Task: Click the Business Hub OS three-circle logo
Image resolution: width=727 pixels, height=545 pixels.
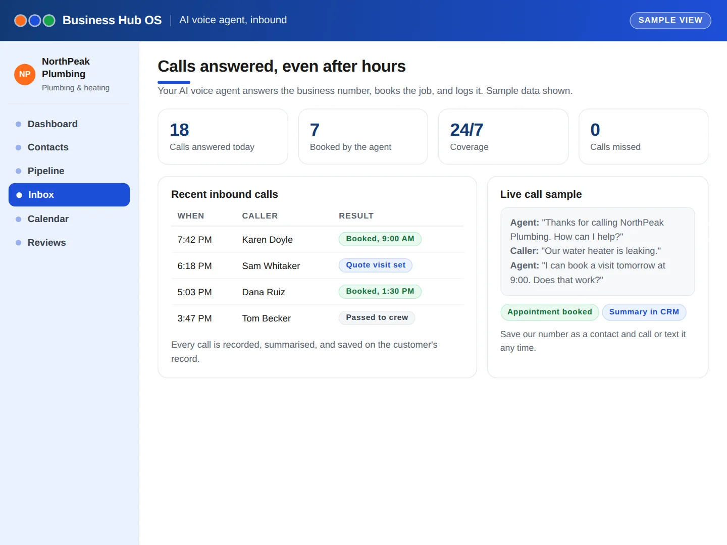Action: pos(35,20)
